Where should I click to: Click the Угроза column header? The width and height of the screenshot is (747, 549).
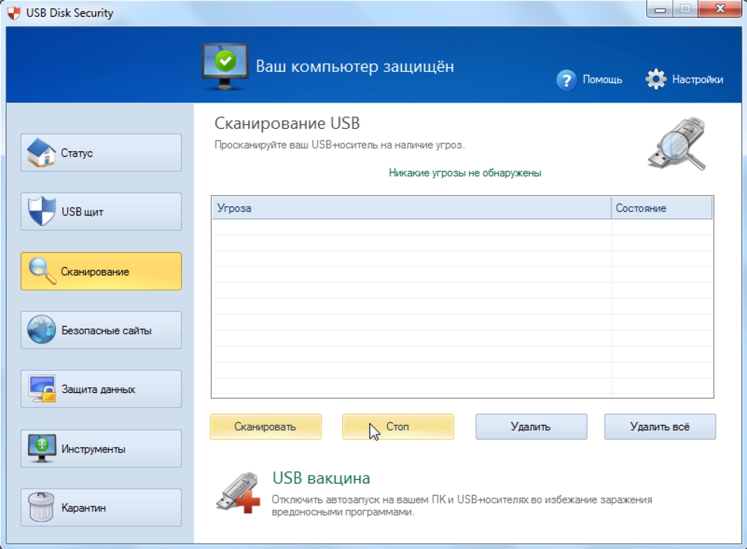tap(411, 208)
